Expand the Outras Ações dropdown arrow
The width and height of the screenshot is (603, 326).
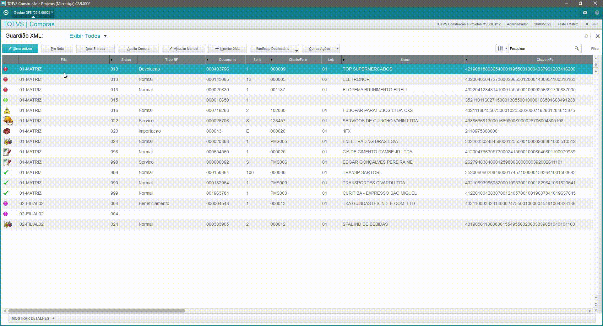point(338,49)
